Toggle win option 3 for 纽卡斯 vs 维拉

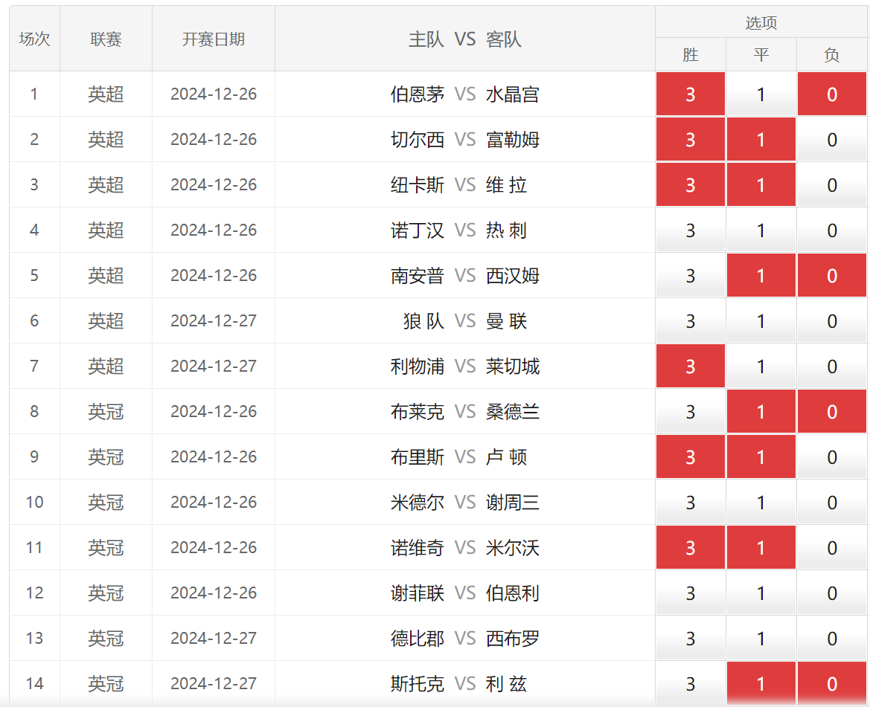pyautogui.click(x=690, y=184)
